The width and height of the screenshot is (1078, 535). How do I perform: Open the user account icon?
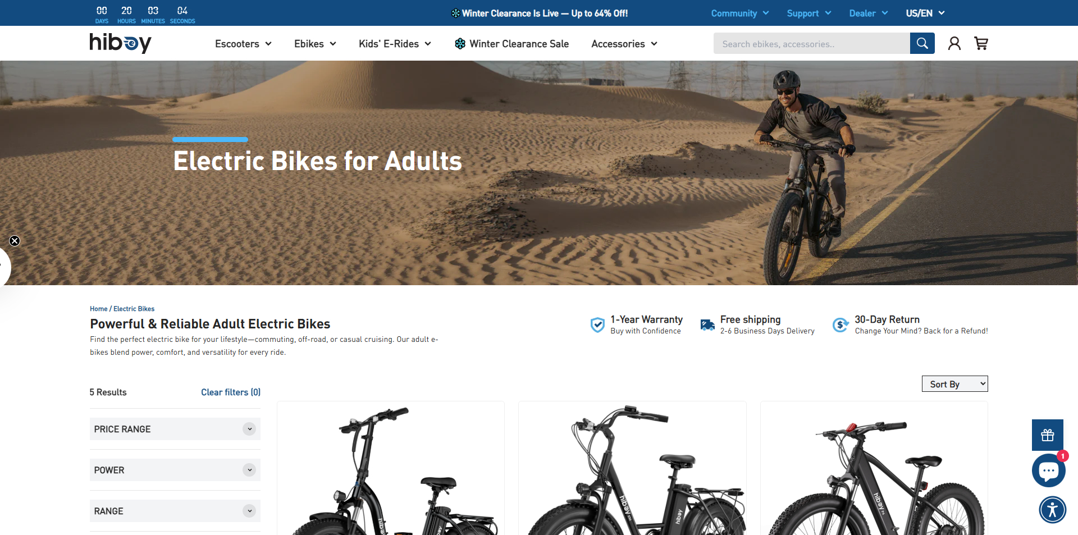pos(954,43)
